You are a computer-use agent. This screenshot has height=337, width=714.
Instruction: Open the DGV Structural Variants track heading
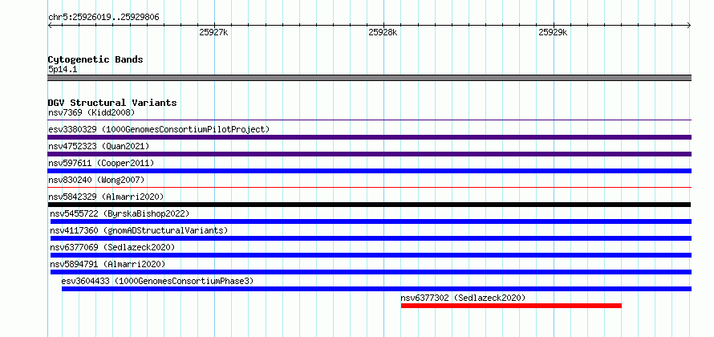tap(112, 103)
